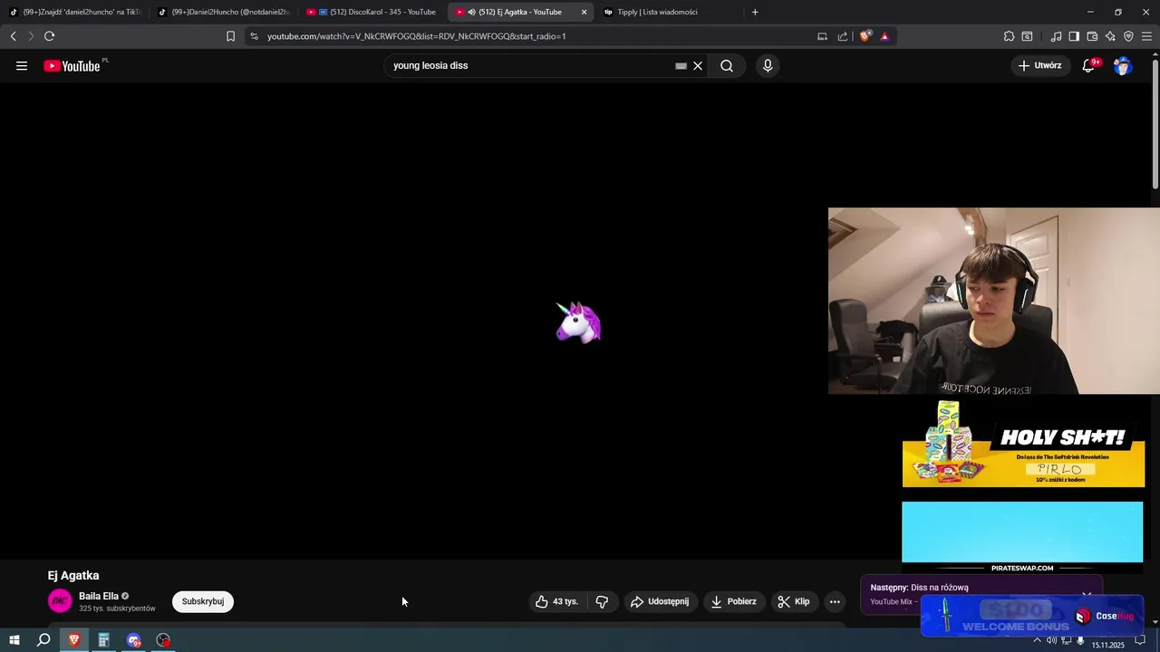Start voice search with microphone icon
This screenshot has width=1160, height=652.
[x=768, y=65]
